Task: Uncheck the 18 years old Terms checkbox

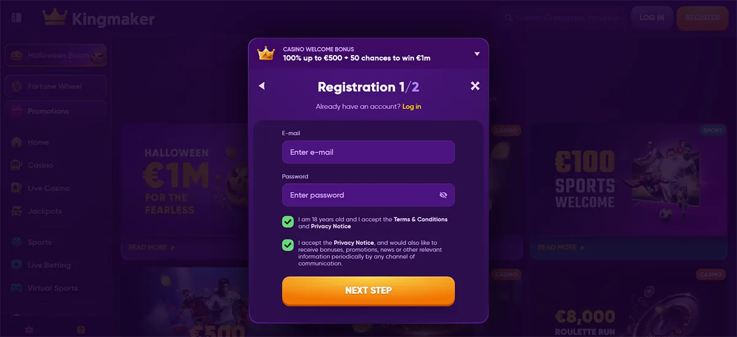Action: pos(287,222)
